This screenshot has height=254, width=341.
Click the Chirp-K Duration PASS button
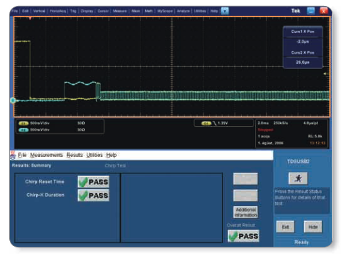(93, 195)
